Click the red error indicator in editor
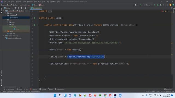Screen dimensions: 175x98 [163, 11]
